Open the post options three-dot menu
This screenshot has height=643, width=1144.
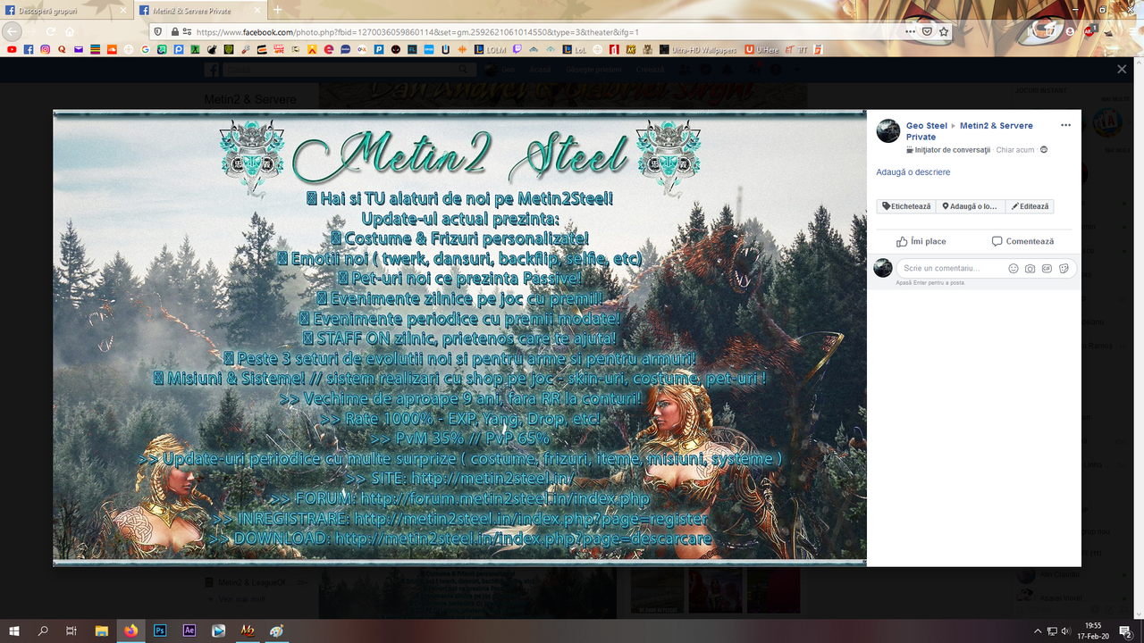pos(1065,125)
